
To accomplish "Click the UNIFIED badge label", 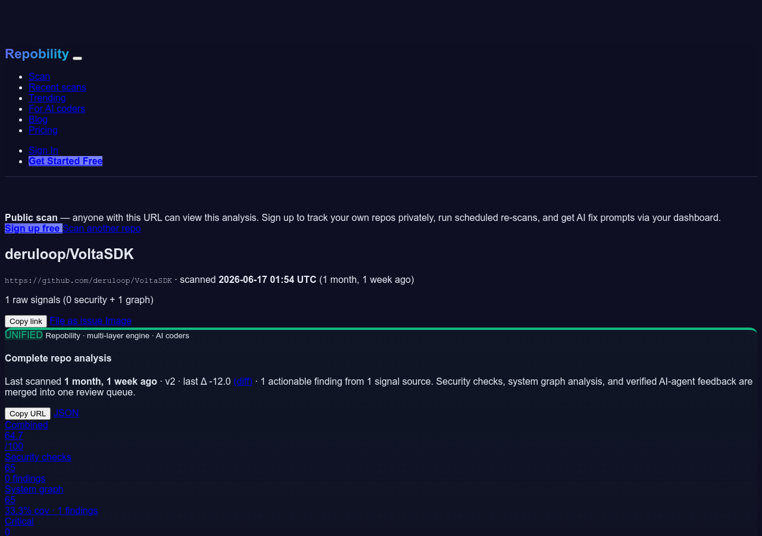I will coord(24,335).
